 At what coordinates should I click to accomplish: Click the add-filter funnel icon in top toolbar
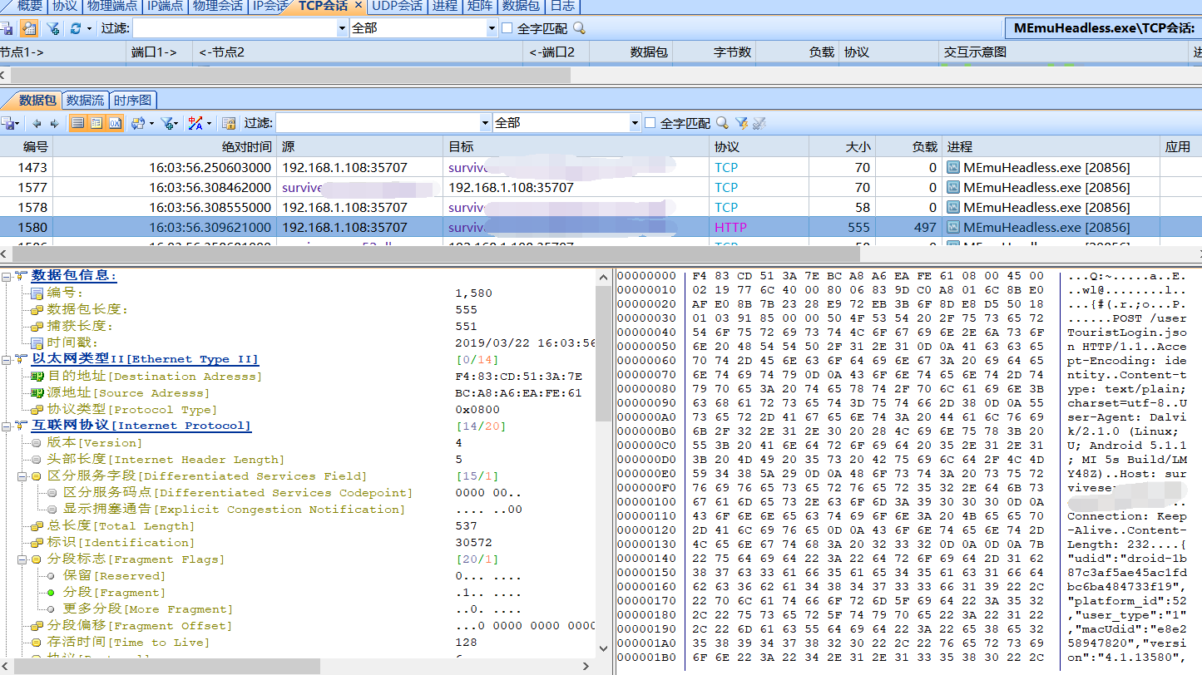[52, 28]
